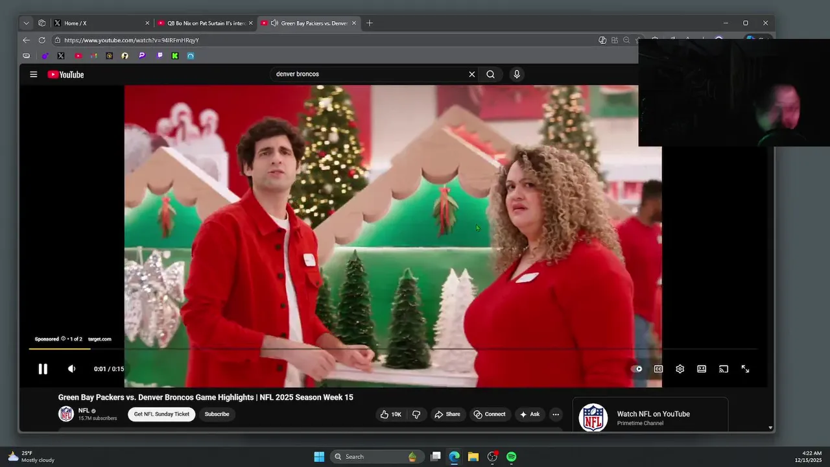Mute tab via the tab audio icon
Screen dimensions: 830x467
coord(274,23)
